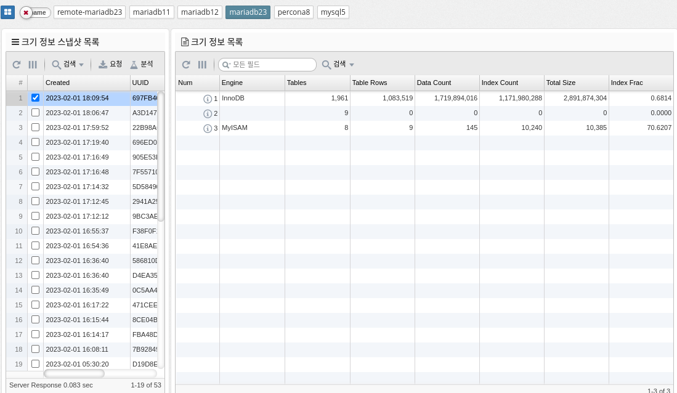Viewport: 677px width, 393px height.
Task: Switch to the percona8 server tab
Action: coord(294,12)
